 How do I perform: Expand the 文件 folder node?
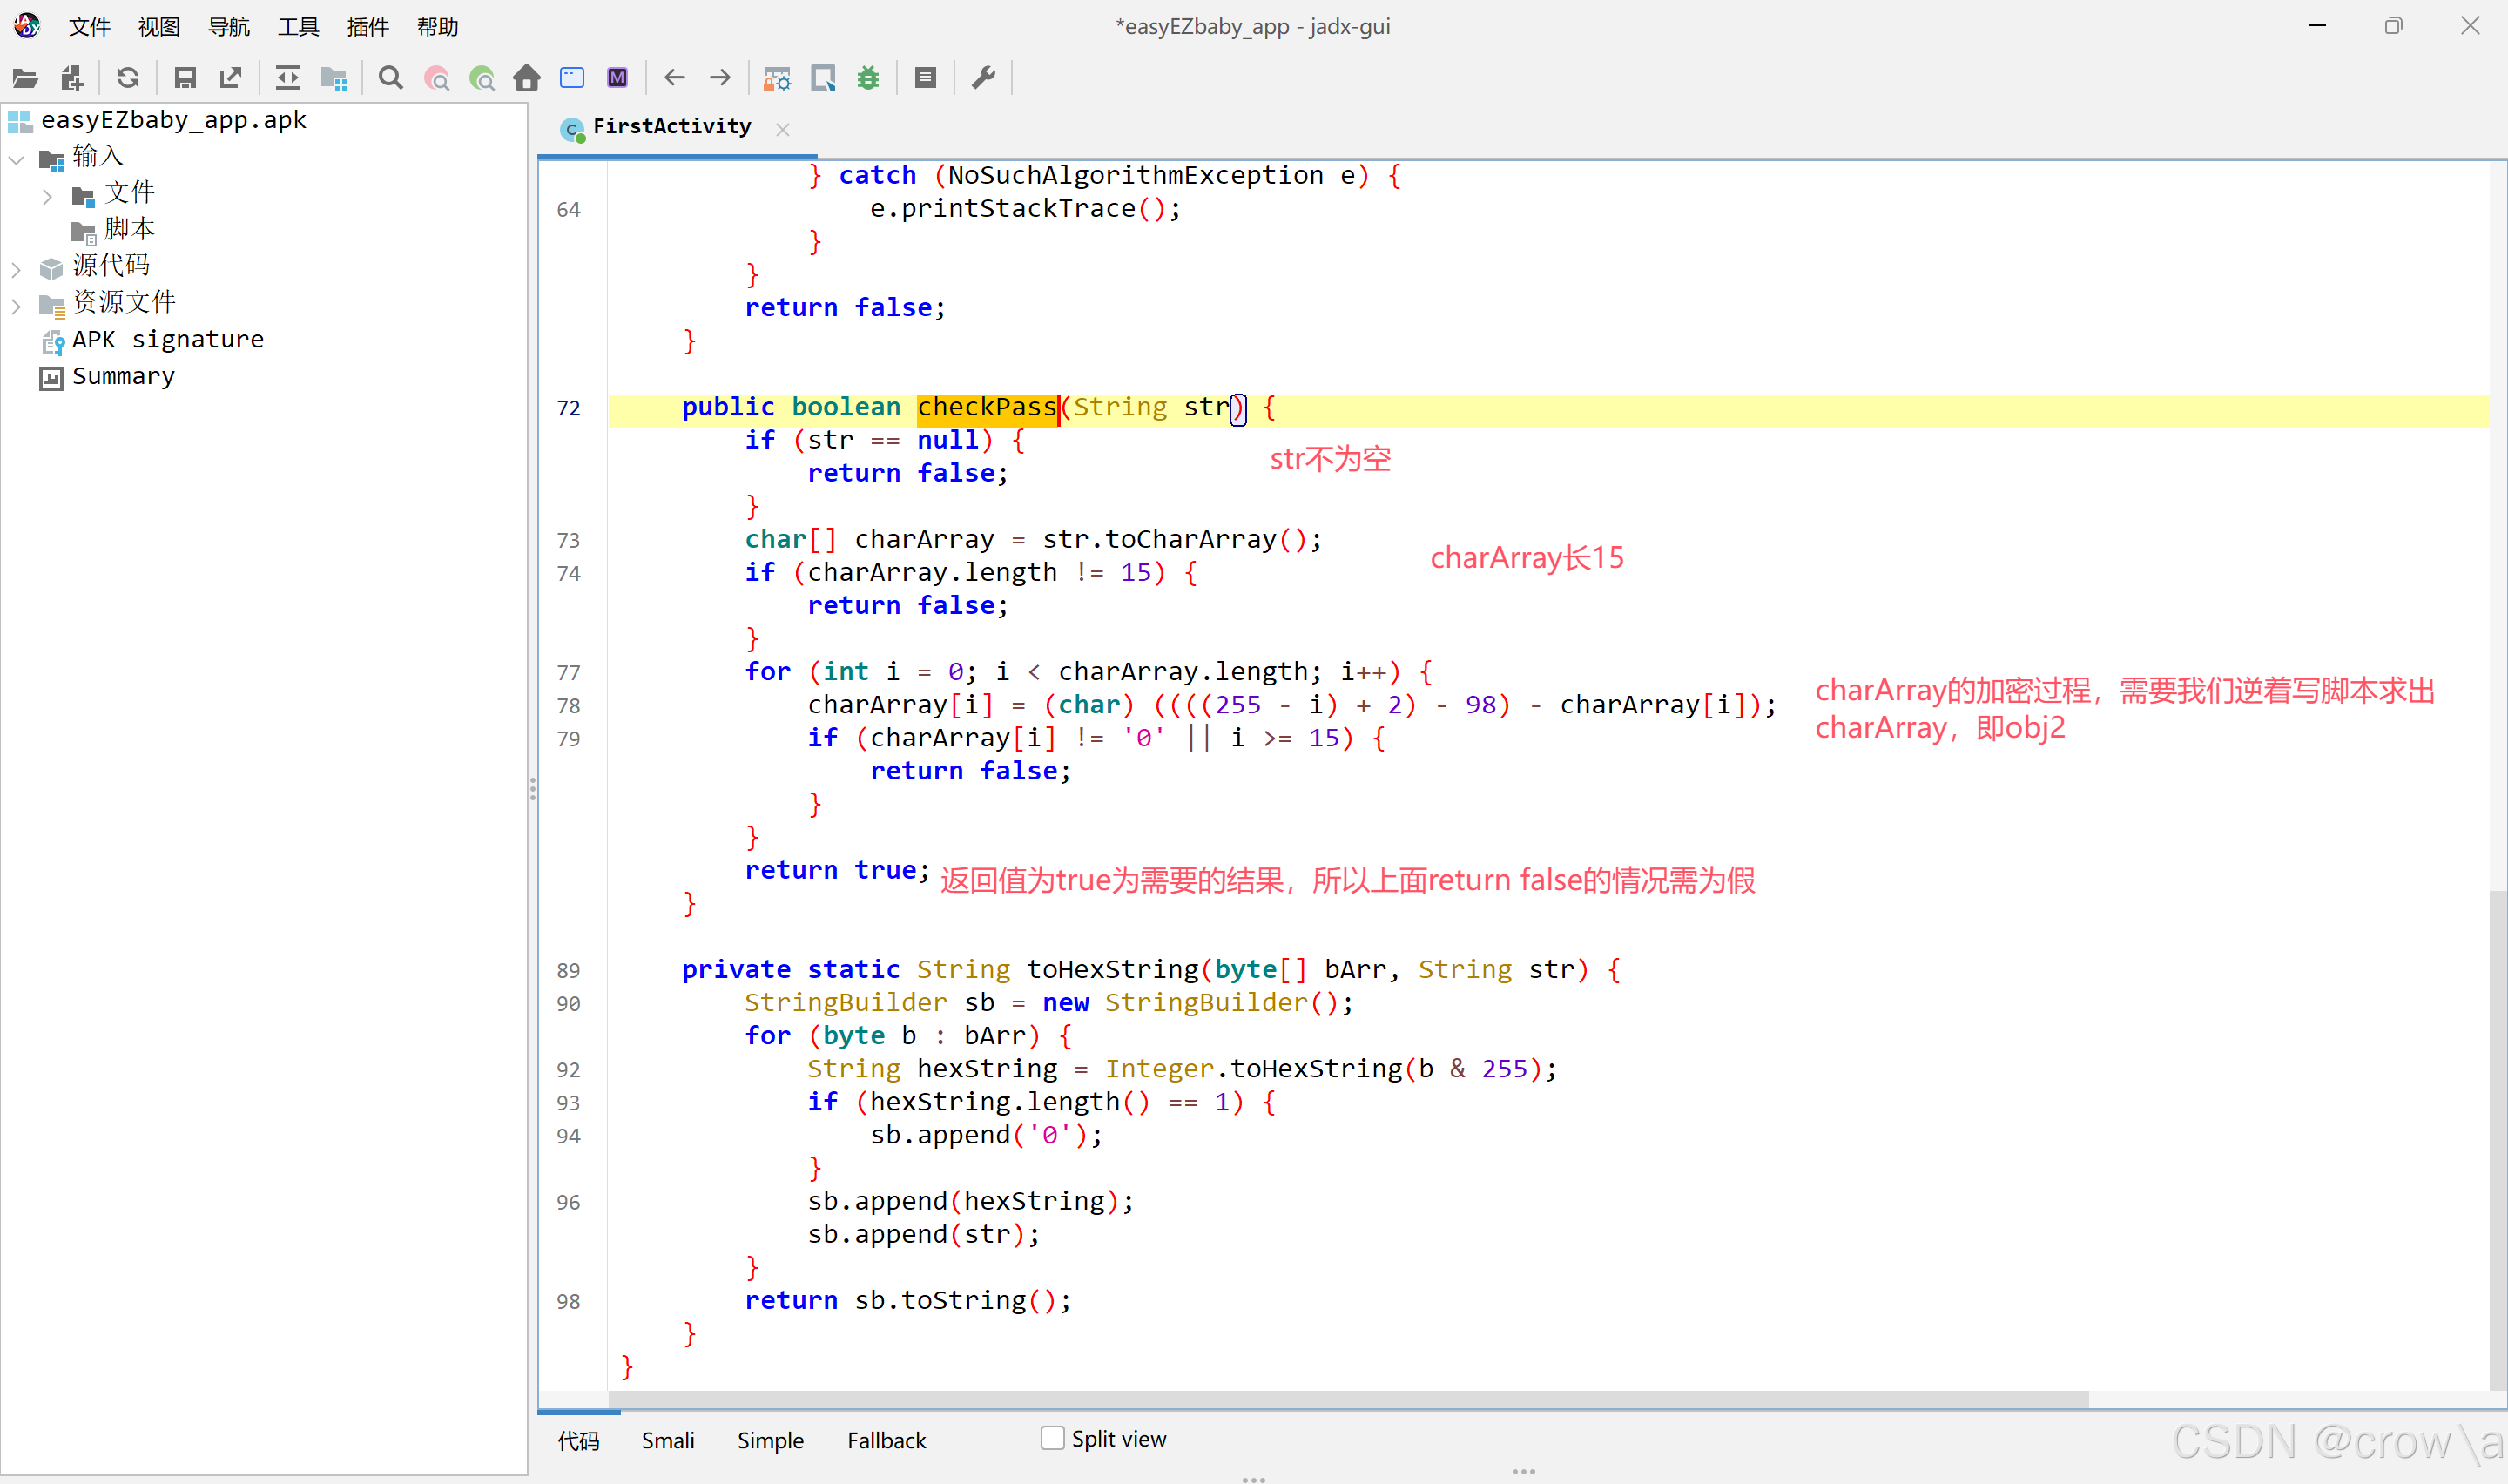pyautogui.click(x=47, y=196)
